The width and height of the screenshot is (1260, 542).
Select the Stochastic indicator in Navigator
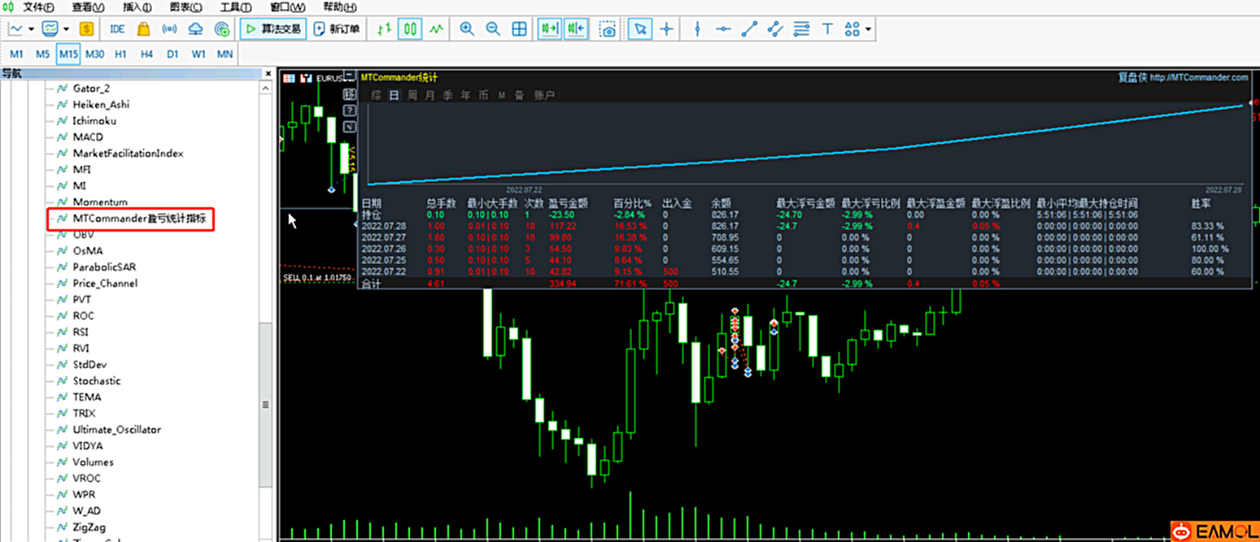[x=97, y=380]
